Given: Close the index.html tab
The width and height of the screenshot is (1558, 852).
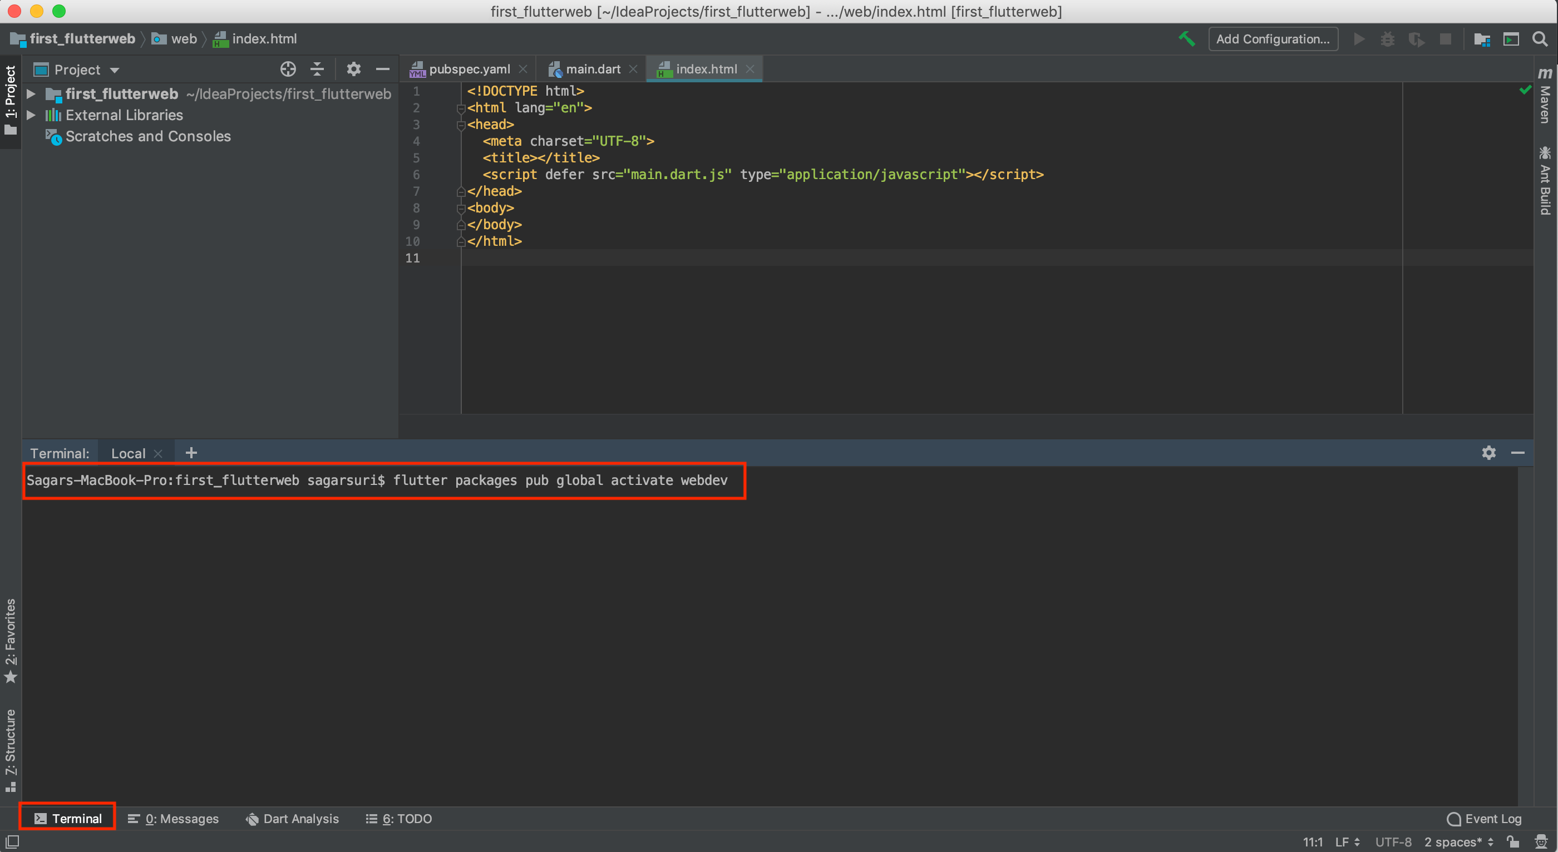Looking at the screenshot, I should (x=750, y=69).
